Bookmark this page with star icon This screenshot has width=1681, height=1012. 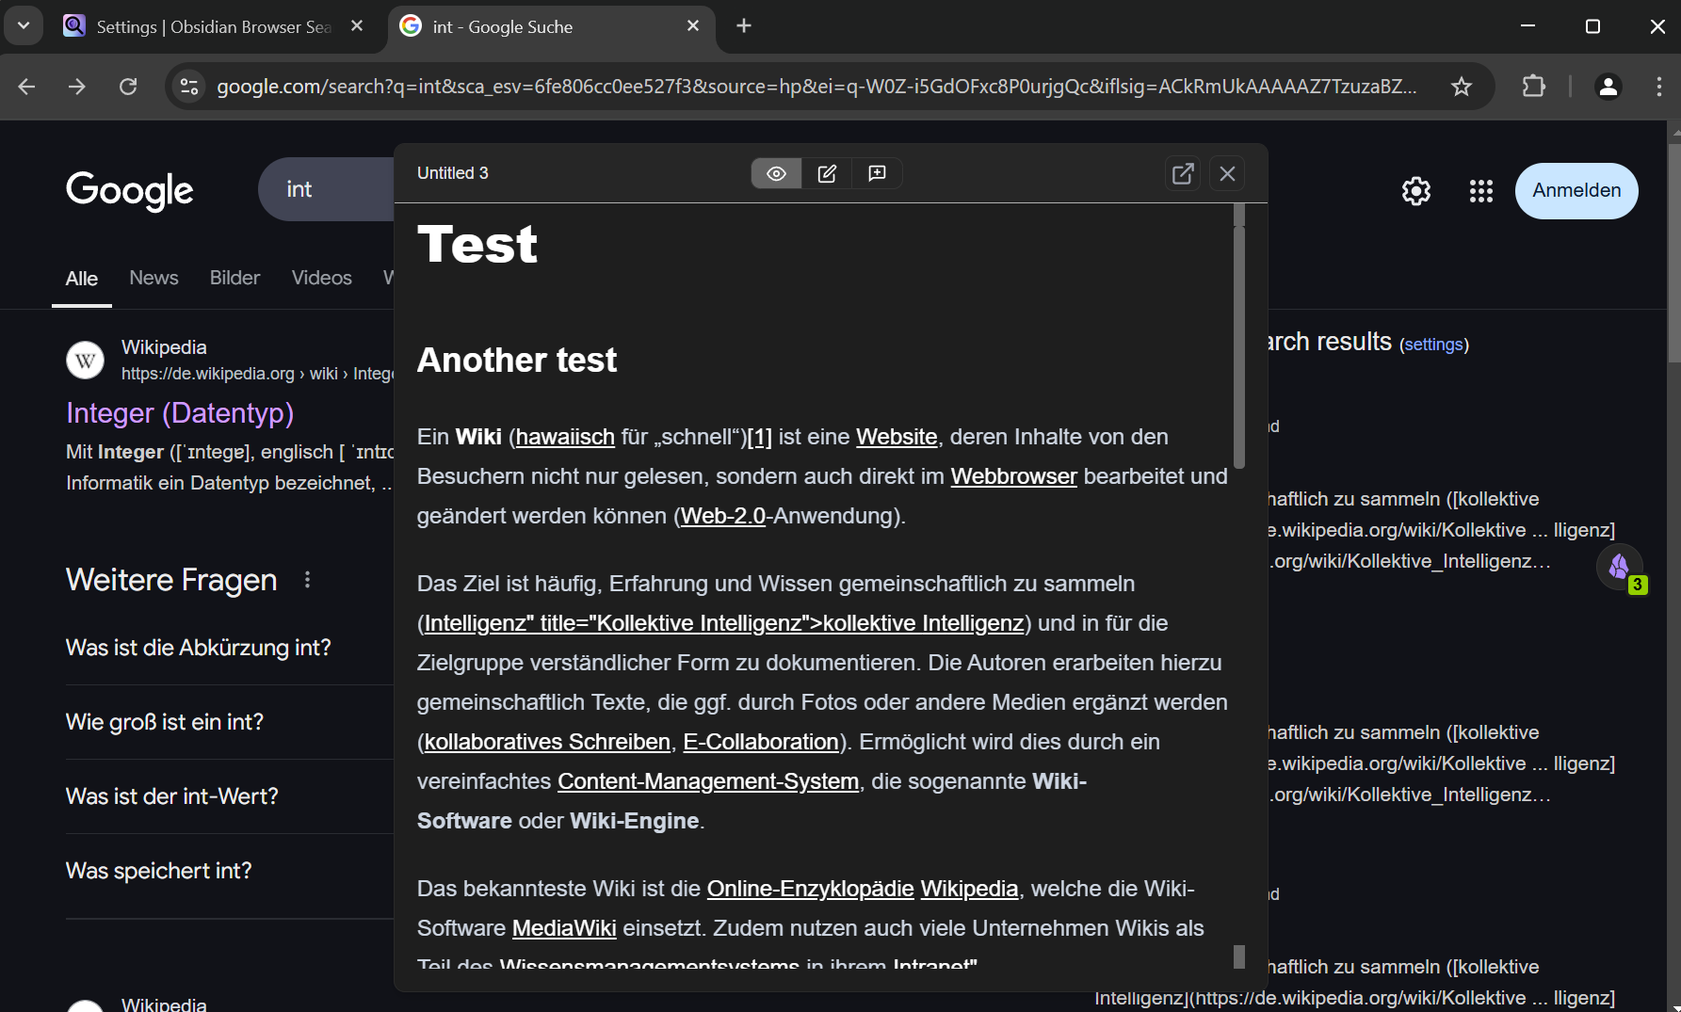pos(1461,87)
